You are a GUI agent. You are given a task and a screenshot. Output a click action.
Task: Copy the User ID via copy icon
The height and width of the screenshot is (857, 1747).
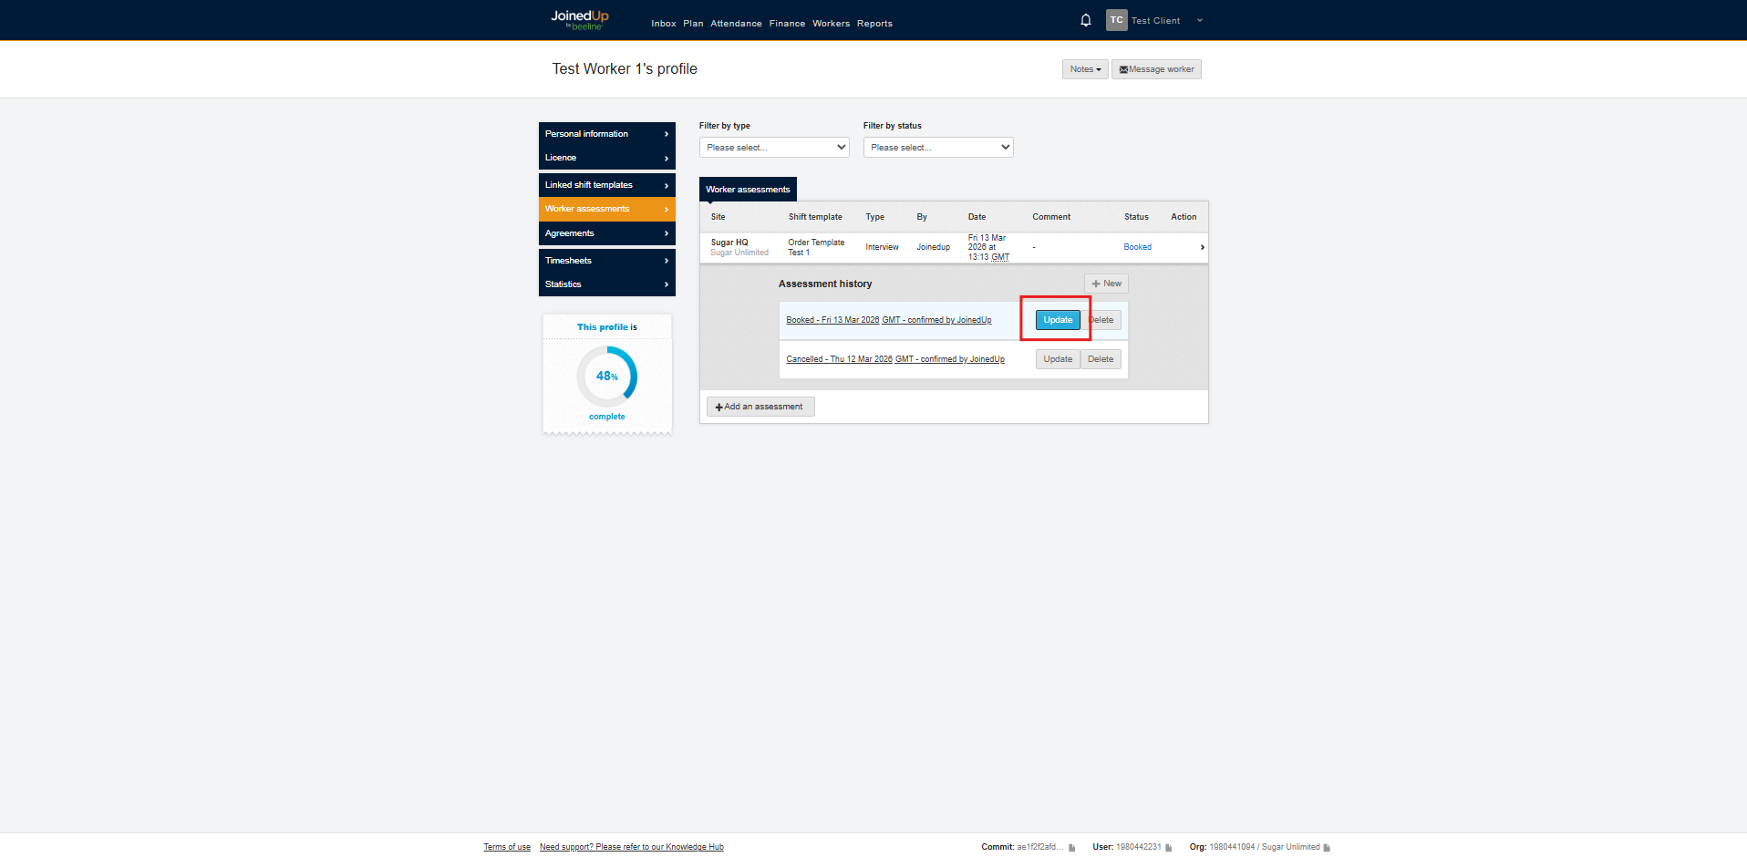point(1168,848)
